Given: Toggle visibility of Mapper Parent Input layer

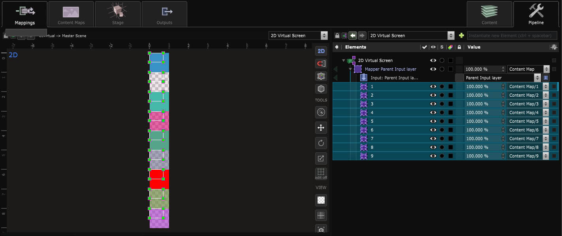Looking at the screenshot, I should pyautogui.click(x=433, y=69).
